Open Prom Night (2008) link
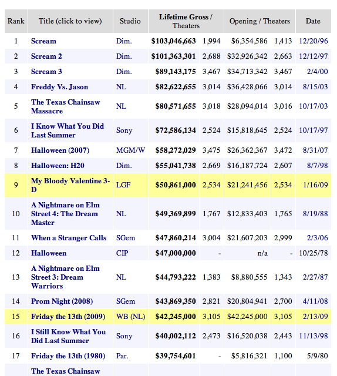337x376 pixels. [x=62, y=301]
